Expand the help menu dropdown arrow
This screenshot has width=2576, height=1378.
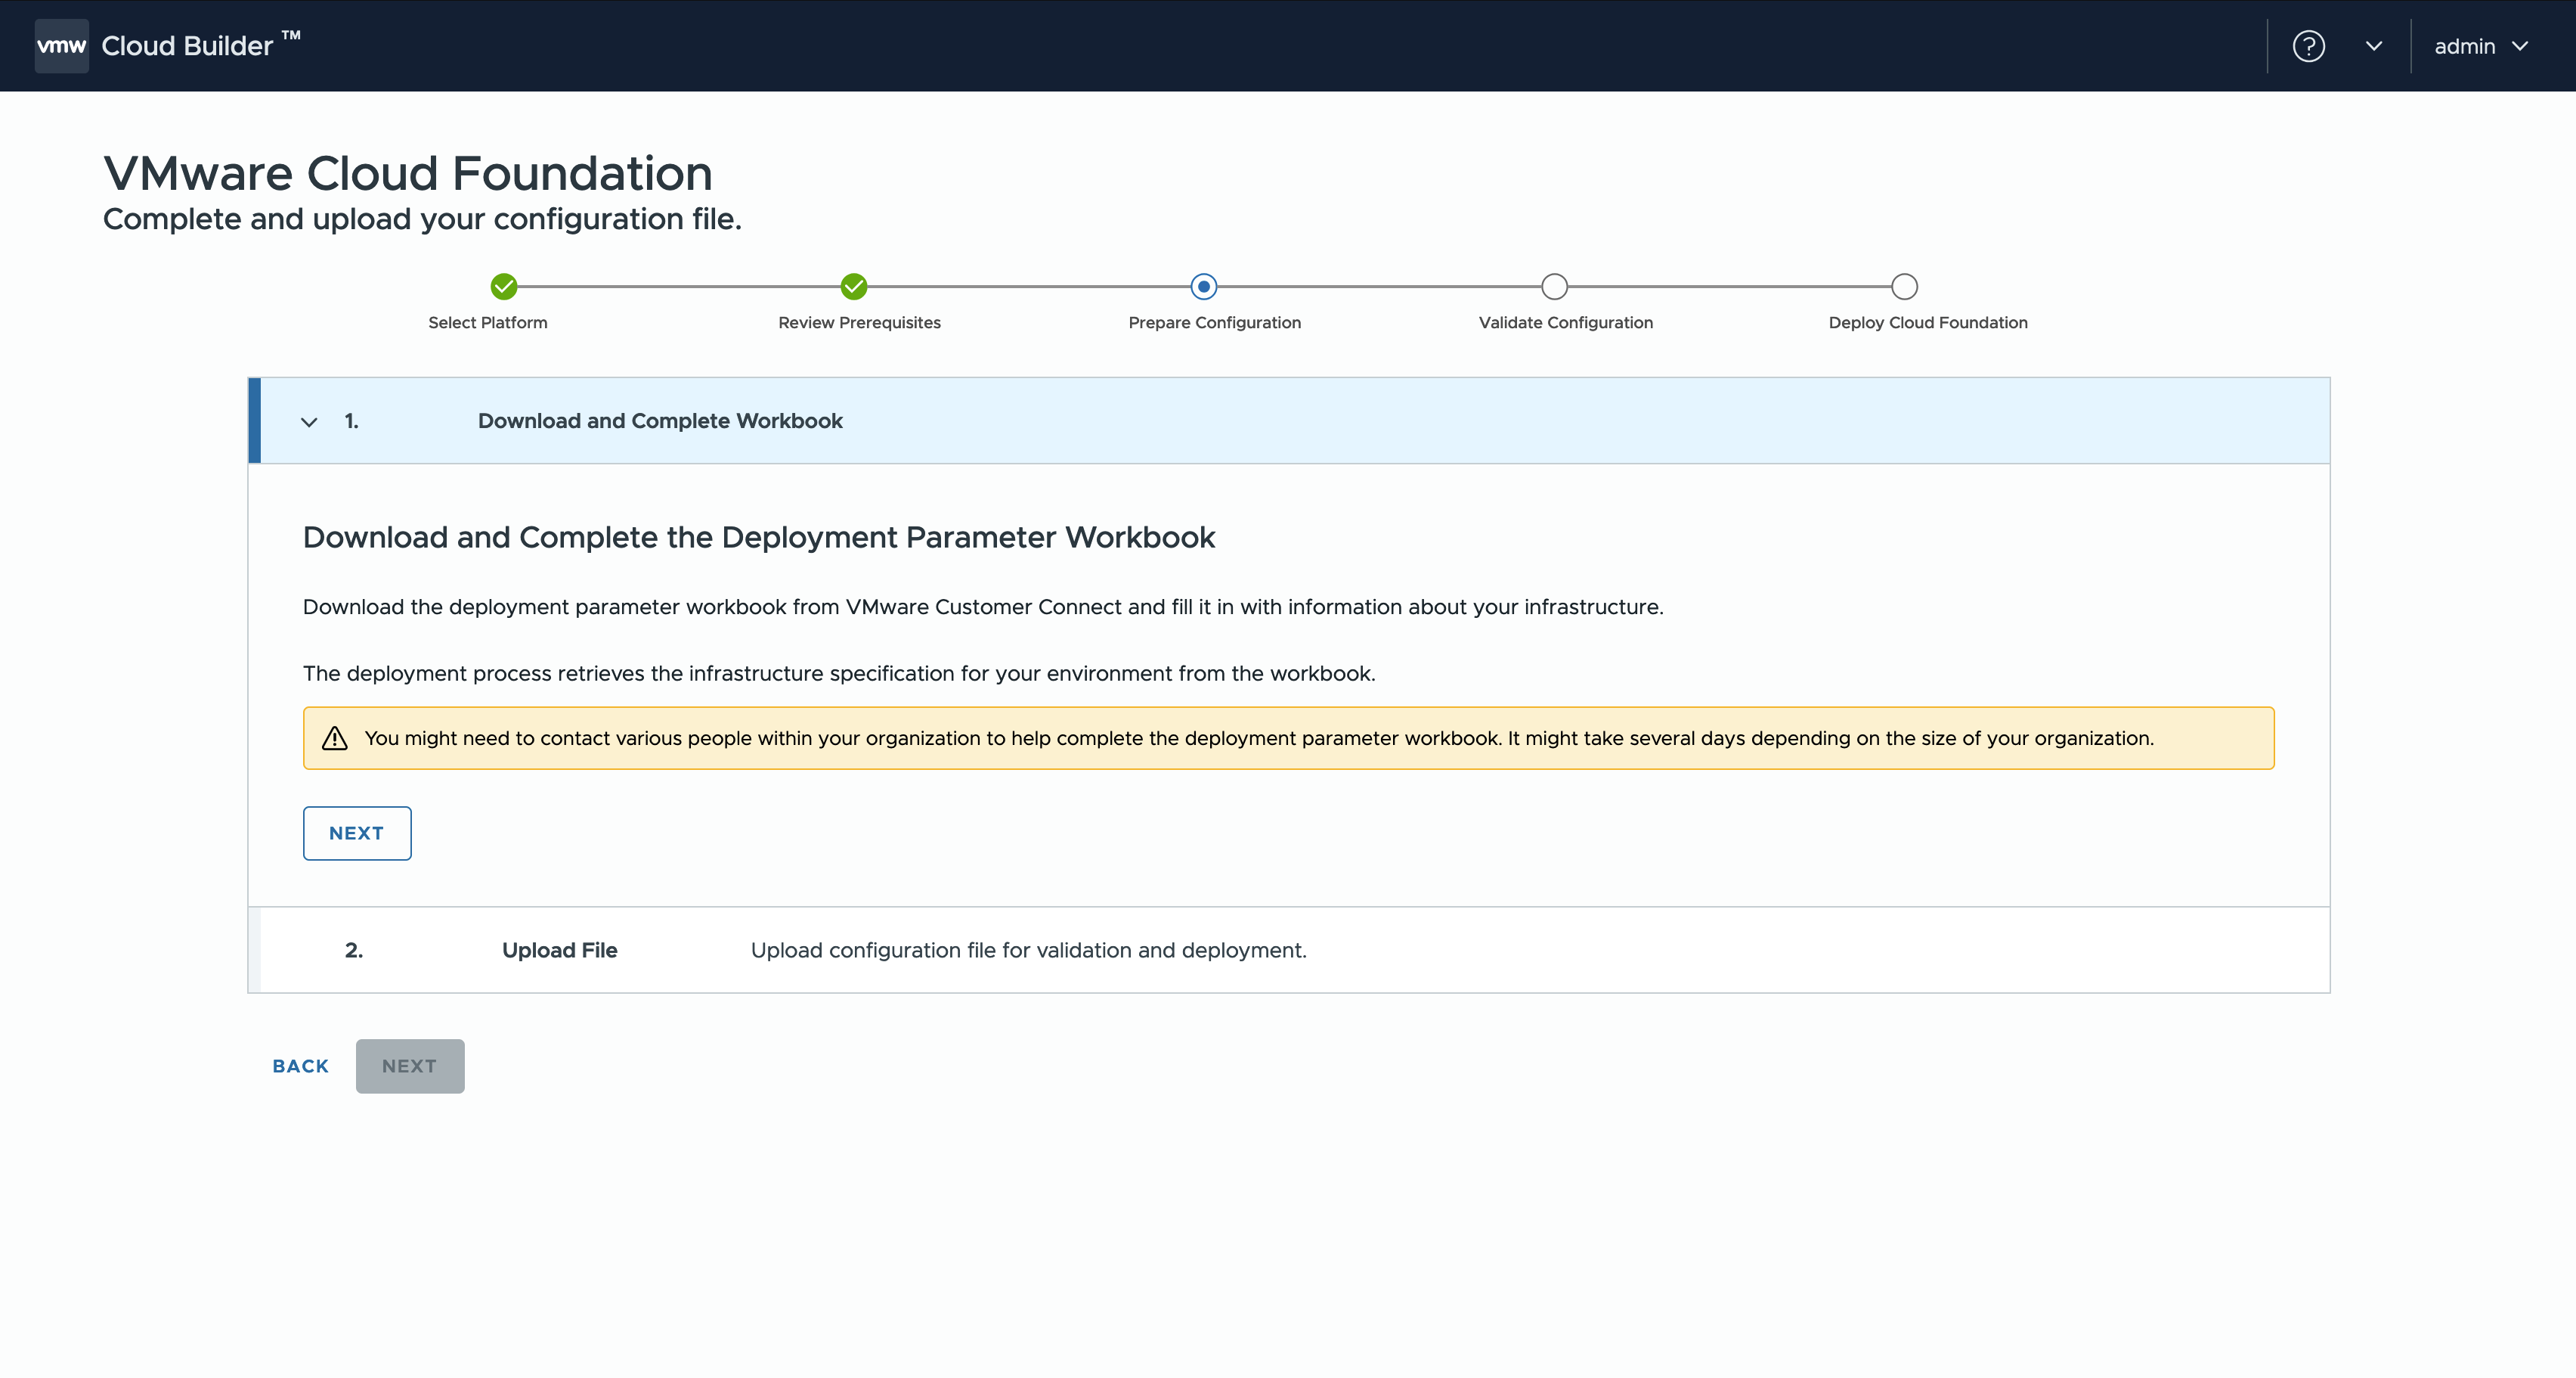click(2374, 46)
